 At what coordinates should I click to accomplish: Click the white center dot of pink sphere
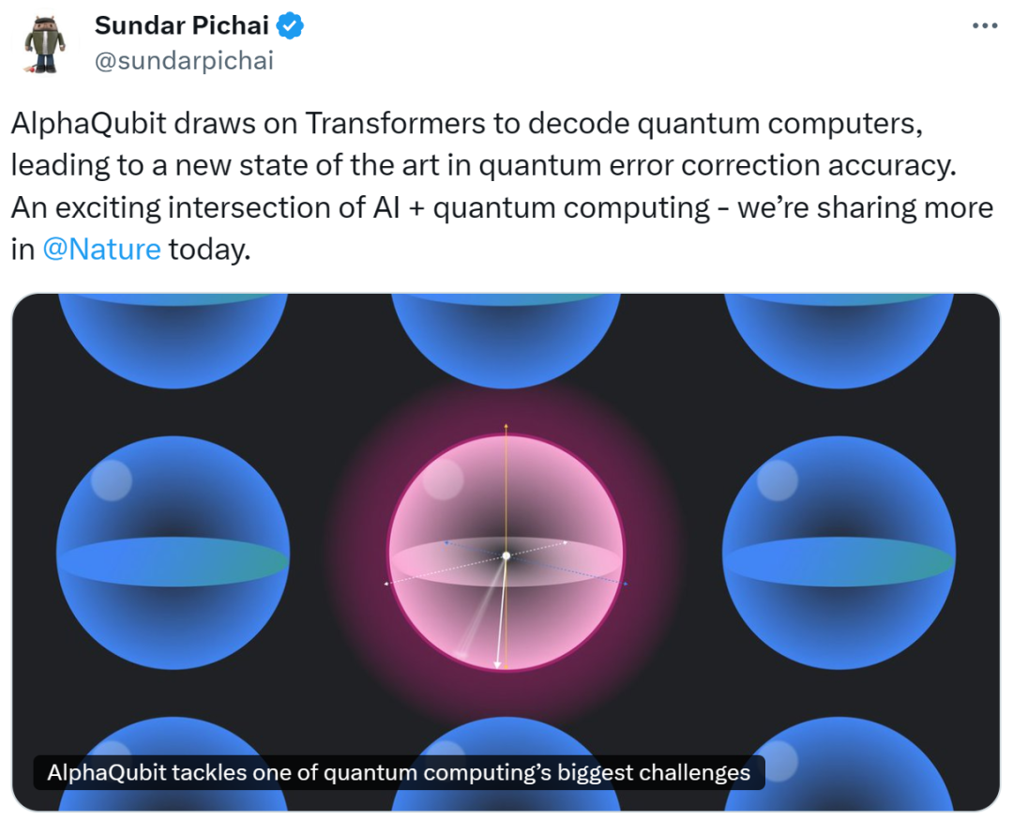click(x=506, y=556)
